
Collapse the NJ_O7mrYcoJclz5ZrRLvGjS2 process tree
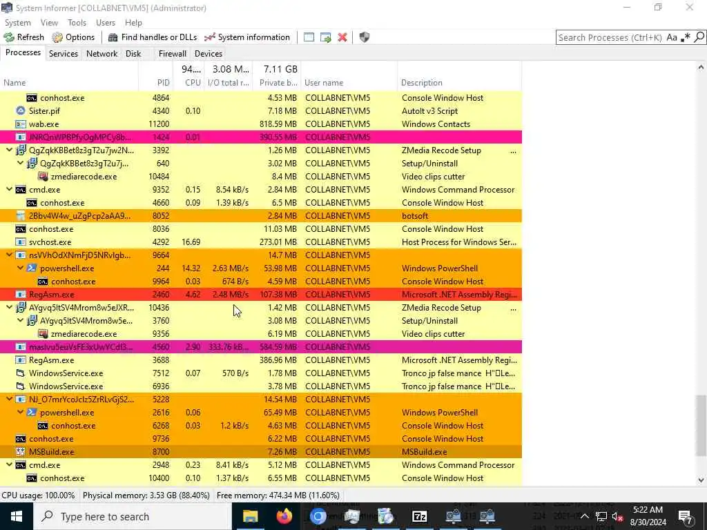(9, 399)
